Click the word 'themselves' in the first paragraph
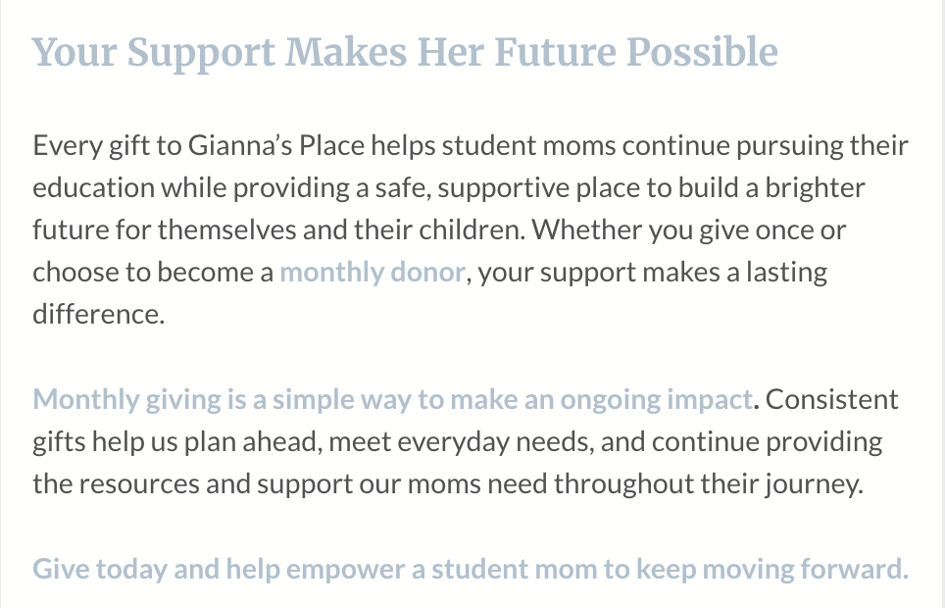Image resolution: width=945 pixels, height=608 pixels. (x=227, y=229)
